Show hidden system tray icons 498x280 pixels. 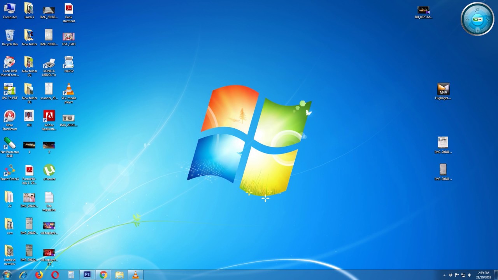pyautogui.click(x=444, y=275)
